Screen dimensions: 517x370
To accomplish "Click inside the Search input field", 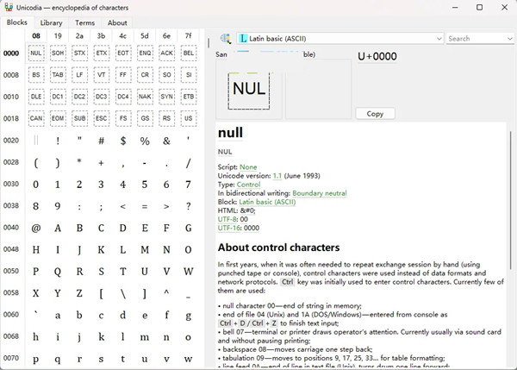I will point(474,39).
